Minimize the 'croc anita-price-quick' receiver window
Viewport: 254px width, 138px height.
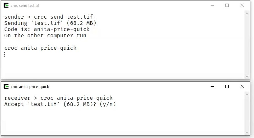212,87
